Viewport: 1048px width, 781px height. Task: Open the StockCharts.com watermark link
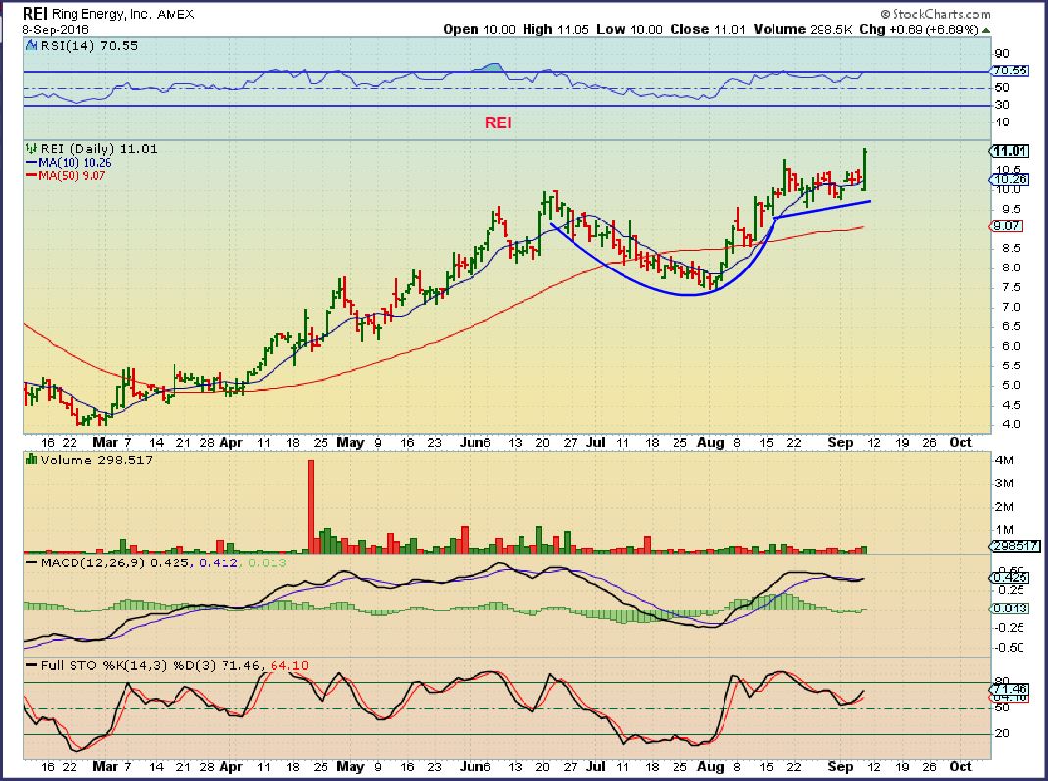(962, 15)
